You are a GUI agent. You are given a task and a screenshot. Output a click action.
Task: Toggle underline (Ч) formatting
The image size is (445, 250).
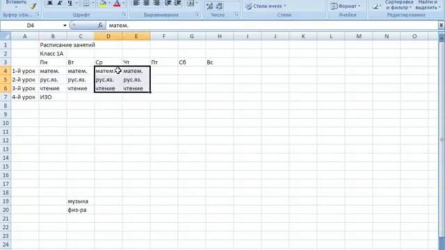[70, 3]
